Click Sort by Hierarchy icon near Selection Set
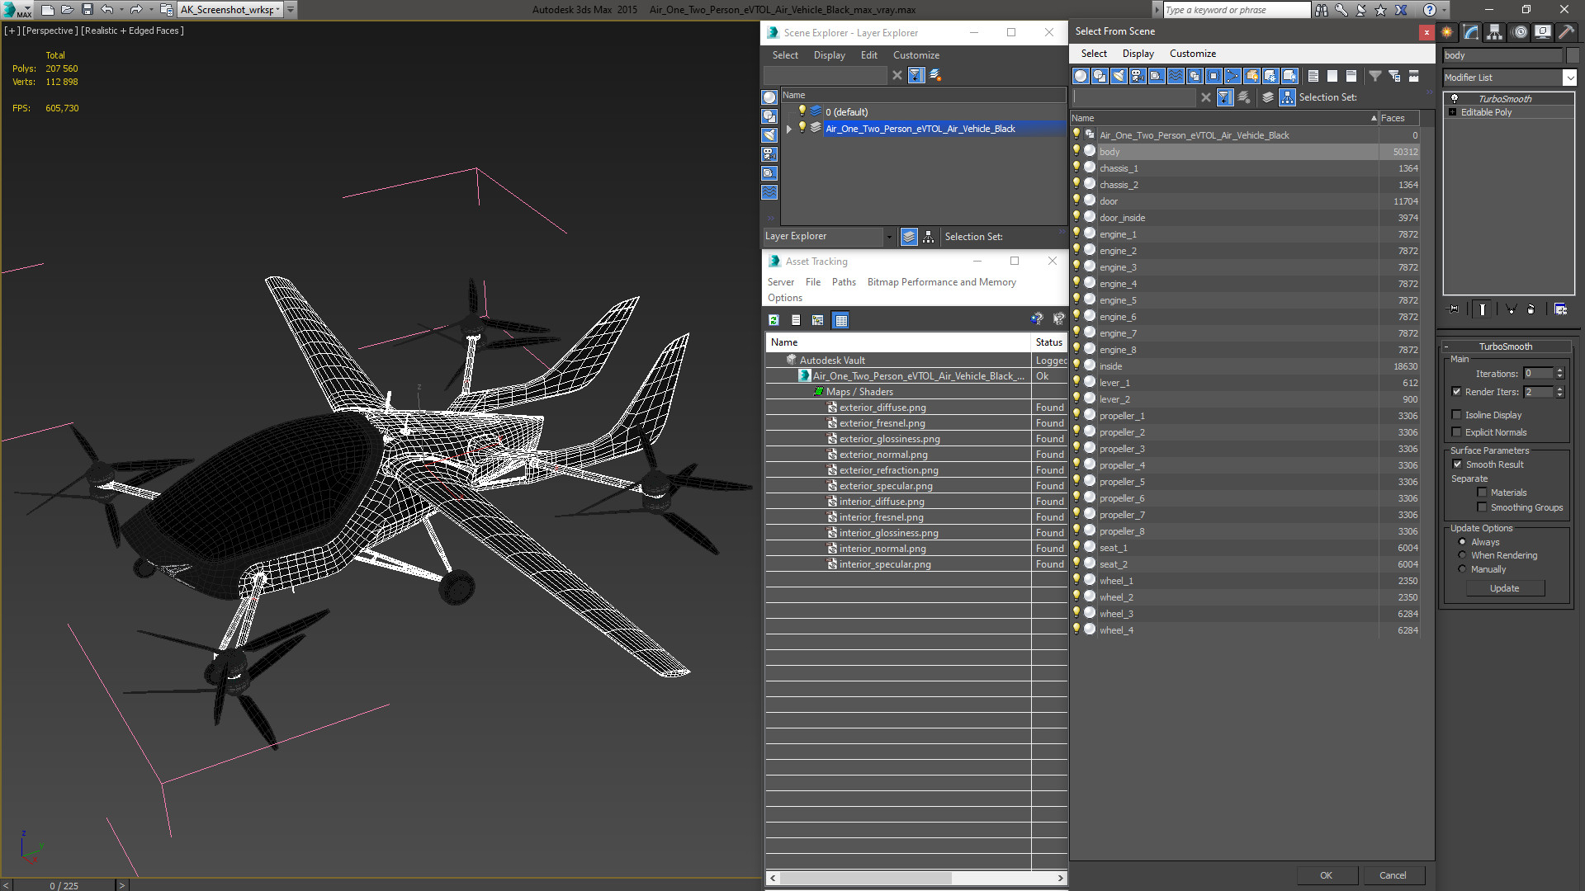1585x891 pixels. click(x=1288, y=97)
